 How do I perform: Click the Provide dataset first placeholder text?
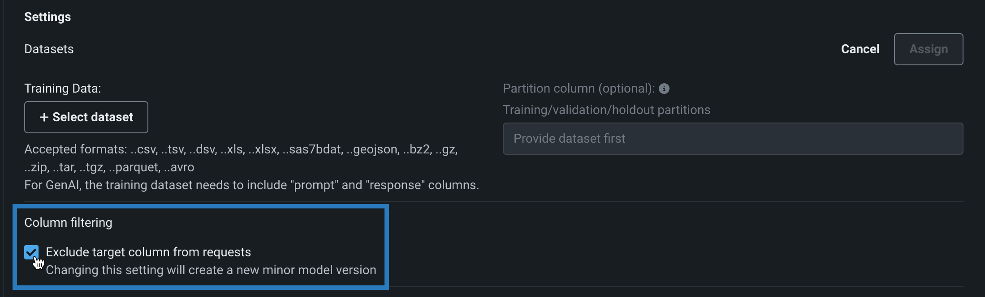click(569, 139)
